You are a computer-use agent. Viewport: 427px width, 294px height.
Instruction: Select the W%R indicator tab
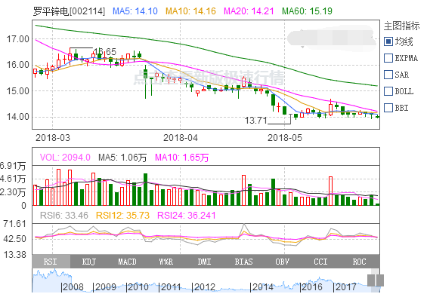166,262
